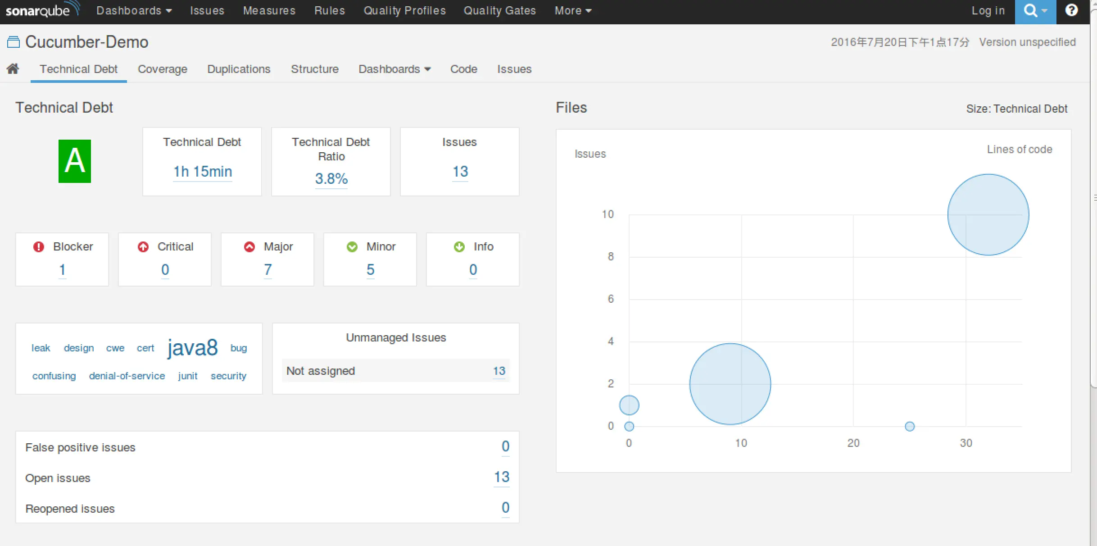The width and height of the screenshot is (1097, 546).
Task: Click the java8 tag link
Action: (193, 348)
